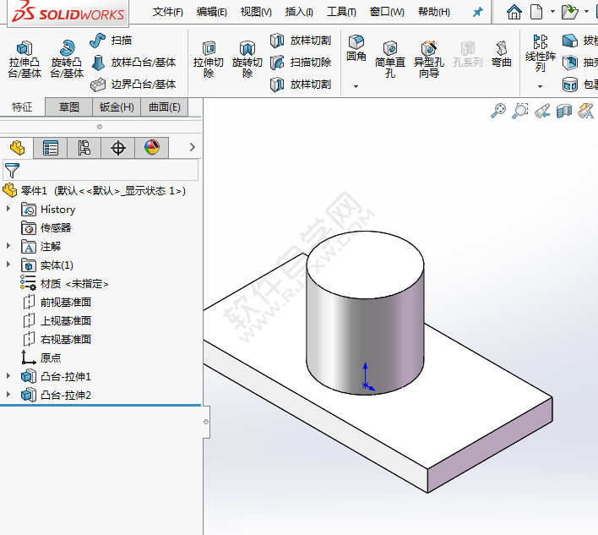The image size is (598, 535).
Task: Click the Extruded Boss/Base (拉伸凸台/基体) icon
Action: point(24,49)
